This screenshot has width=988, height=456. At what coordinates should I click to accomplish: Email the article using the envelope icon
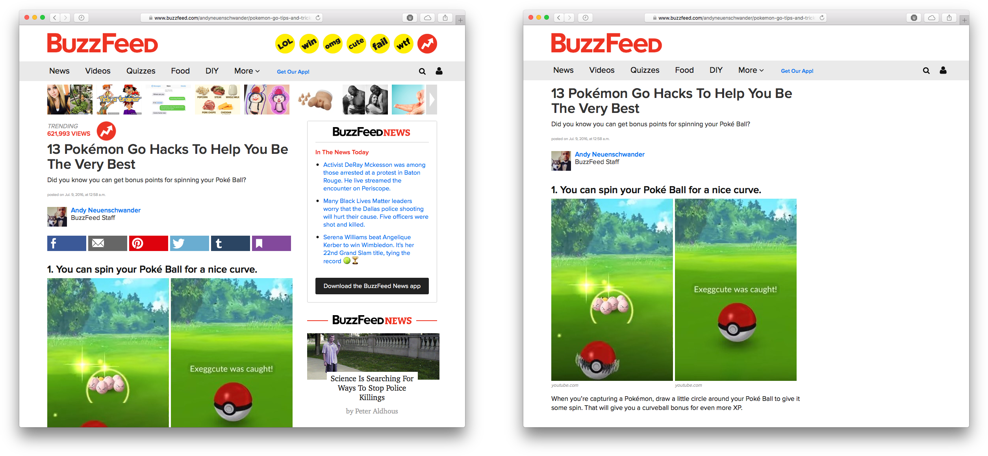108,244
